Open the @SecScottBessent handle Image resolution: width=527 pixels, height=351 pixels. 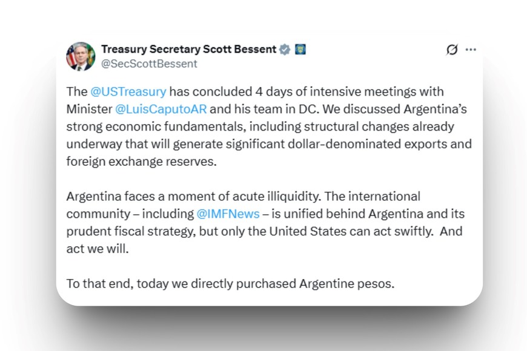[149, 64]
